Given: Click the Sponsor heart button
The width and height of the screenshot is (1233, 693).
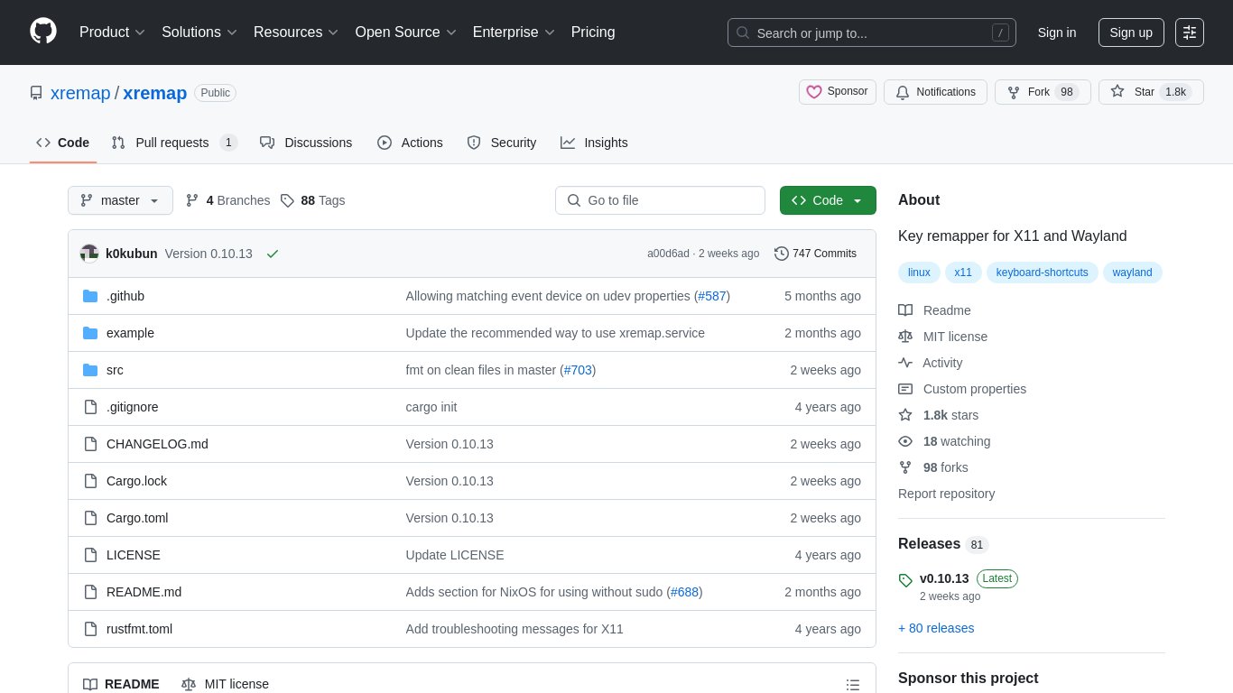Looking at the screenshot, I should point(837,92).
